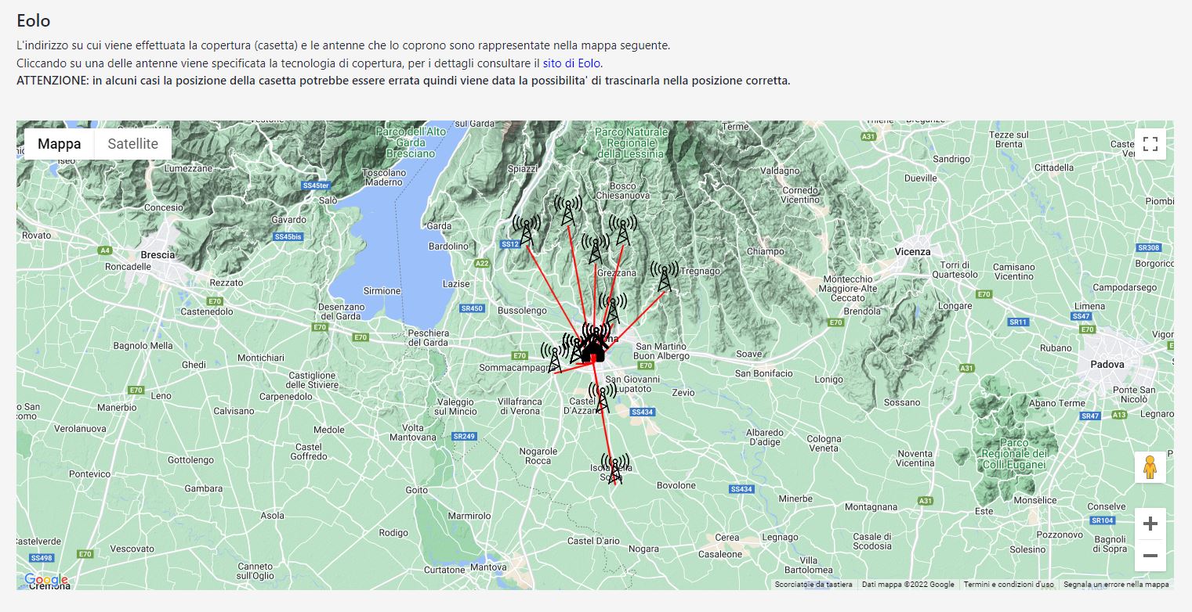Toggle fullscreen map view
Screen dimensions: 1192x612
point(1150,144)
